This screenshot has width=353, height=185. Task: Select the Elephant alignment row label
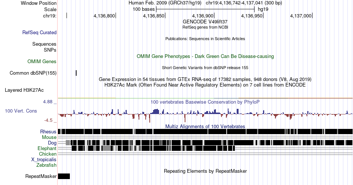click(47, 148)
